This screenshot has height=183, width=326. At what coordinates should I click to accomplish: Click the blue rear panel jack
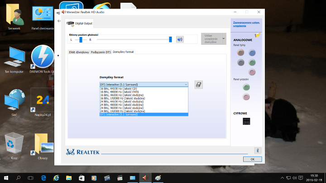click(x=252, y=53)
